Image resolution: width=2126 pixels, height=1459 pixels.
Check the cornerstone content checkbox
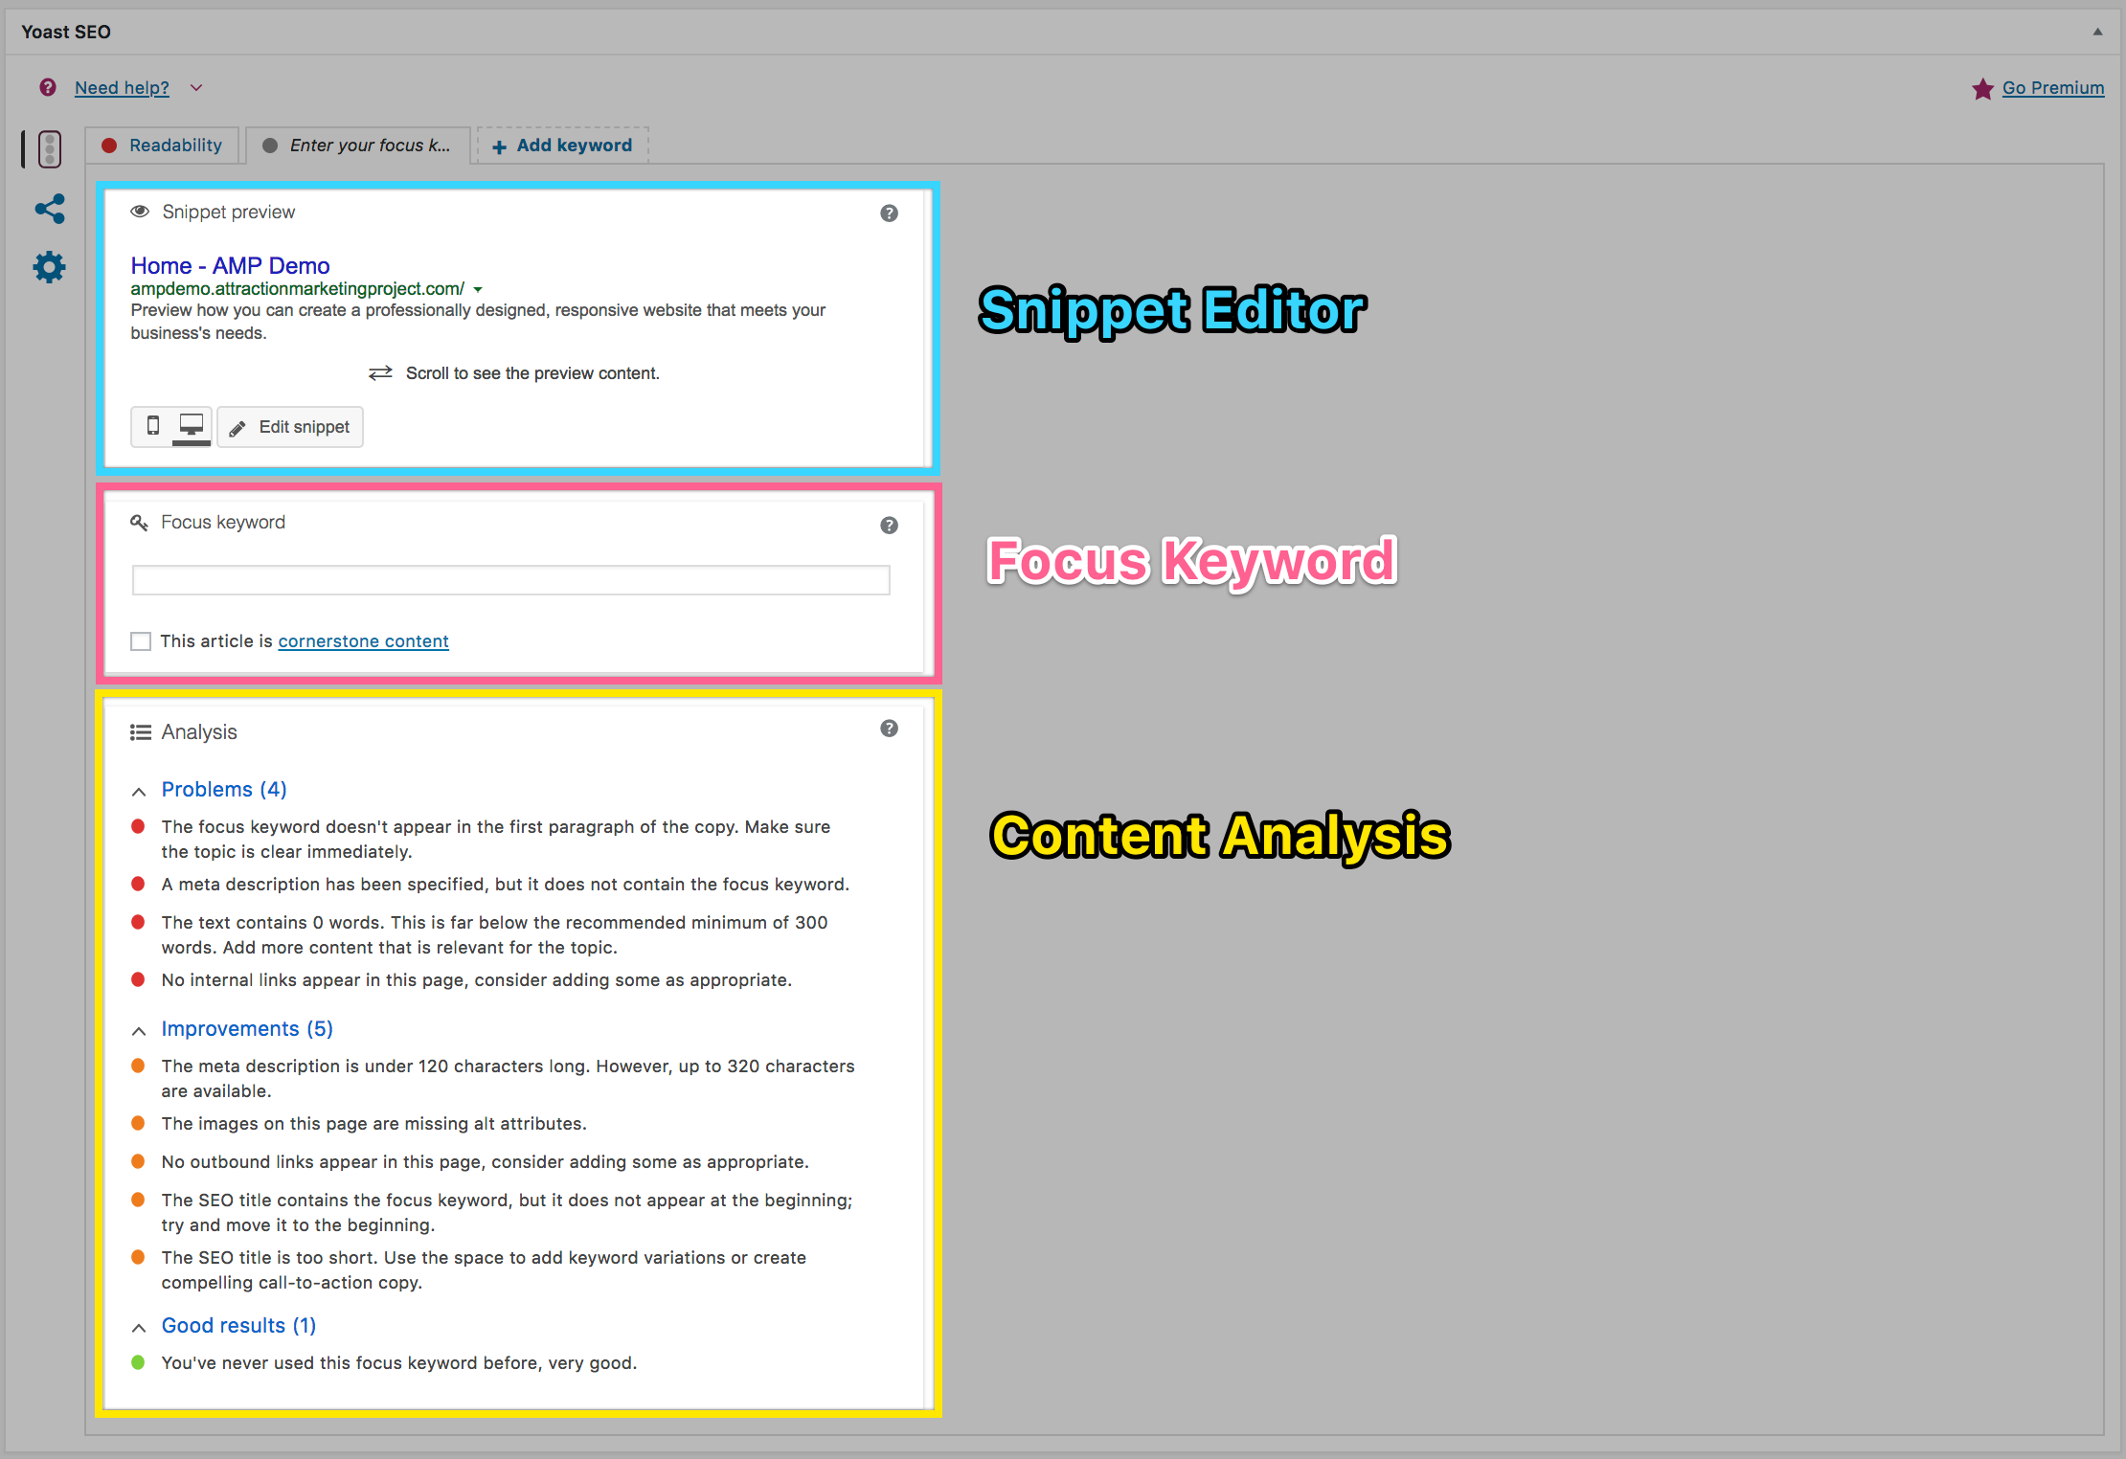pyautogui.click(x=141, y=641)
